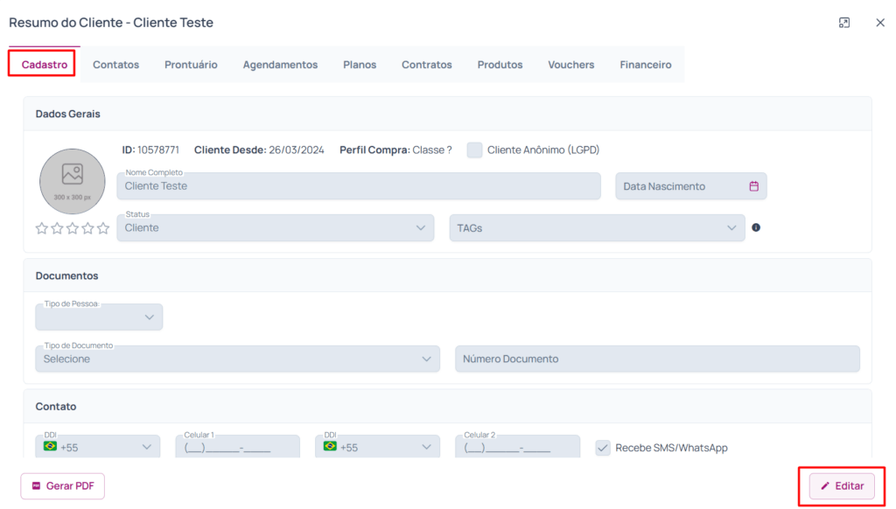Click the expand window icon
Image resolution: width=896 pixels, height=509 pixels.
844,23
